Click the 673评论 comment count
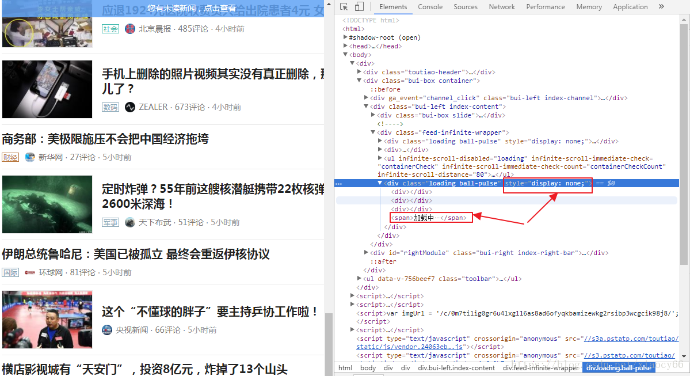This screenshot has height=376, width=690. 190,107
